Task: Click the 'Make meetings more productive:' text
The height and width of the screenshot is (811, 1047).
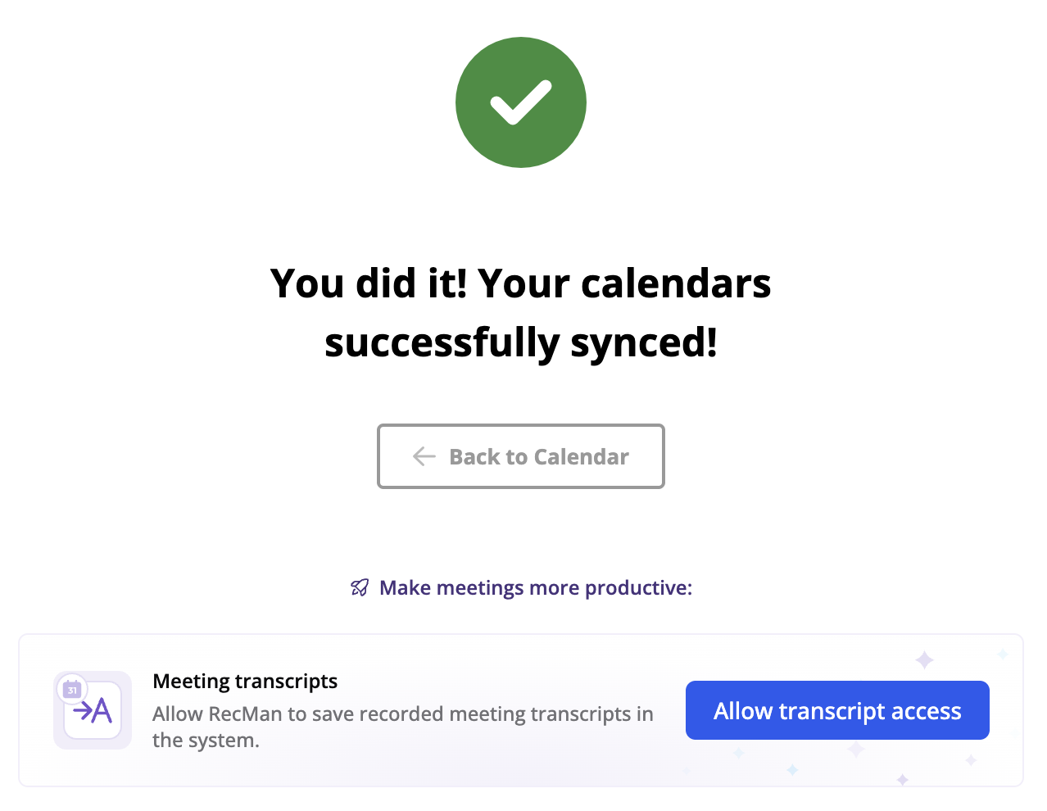Action: click(536, 587)
